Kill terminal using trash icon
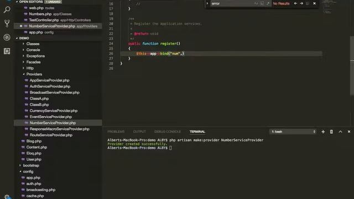This screenshot has width=354, height=199. 331,132
